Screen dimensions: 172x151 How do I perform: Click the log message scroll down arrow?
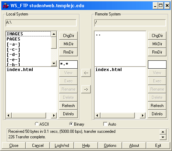click(x=163, y=137)
